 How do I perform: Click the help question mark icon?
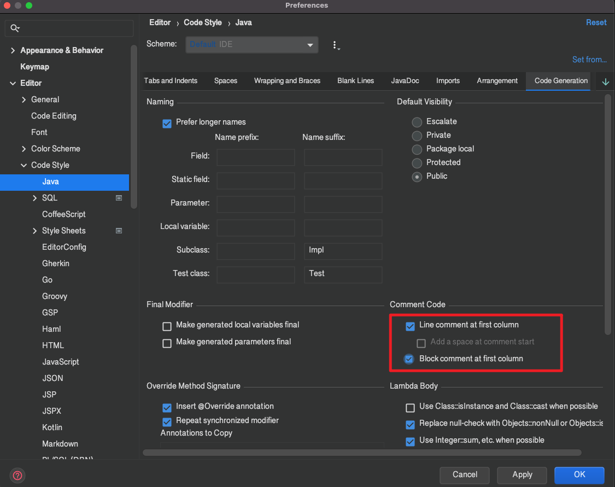17,475
